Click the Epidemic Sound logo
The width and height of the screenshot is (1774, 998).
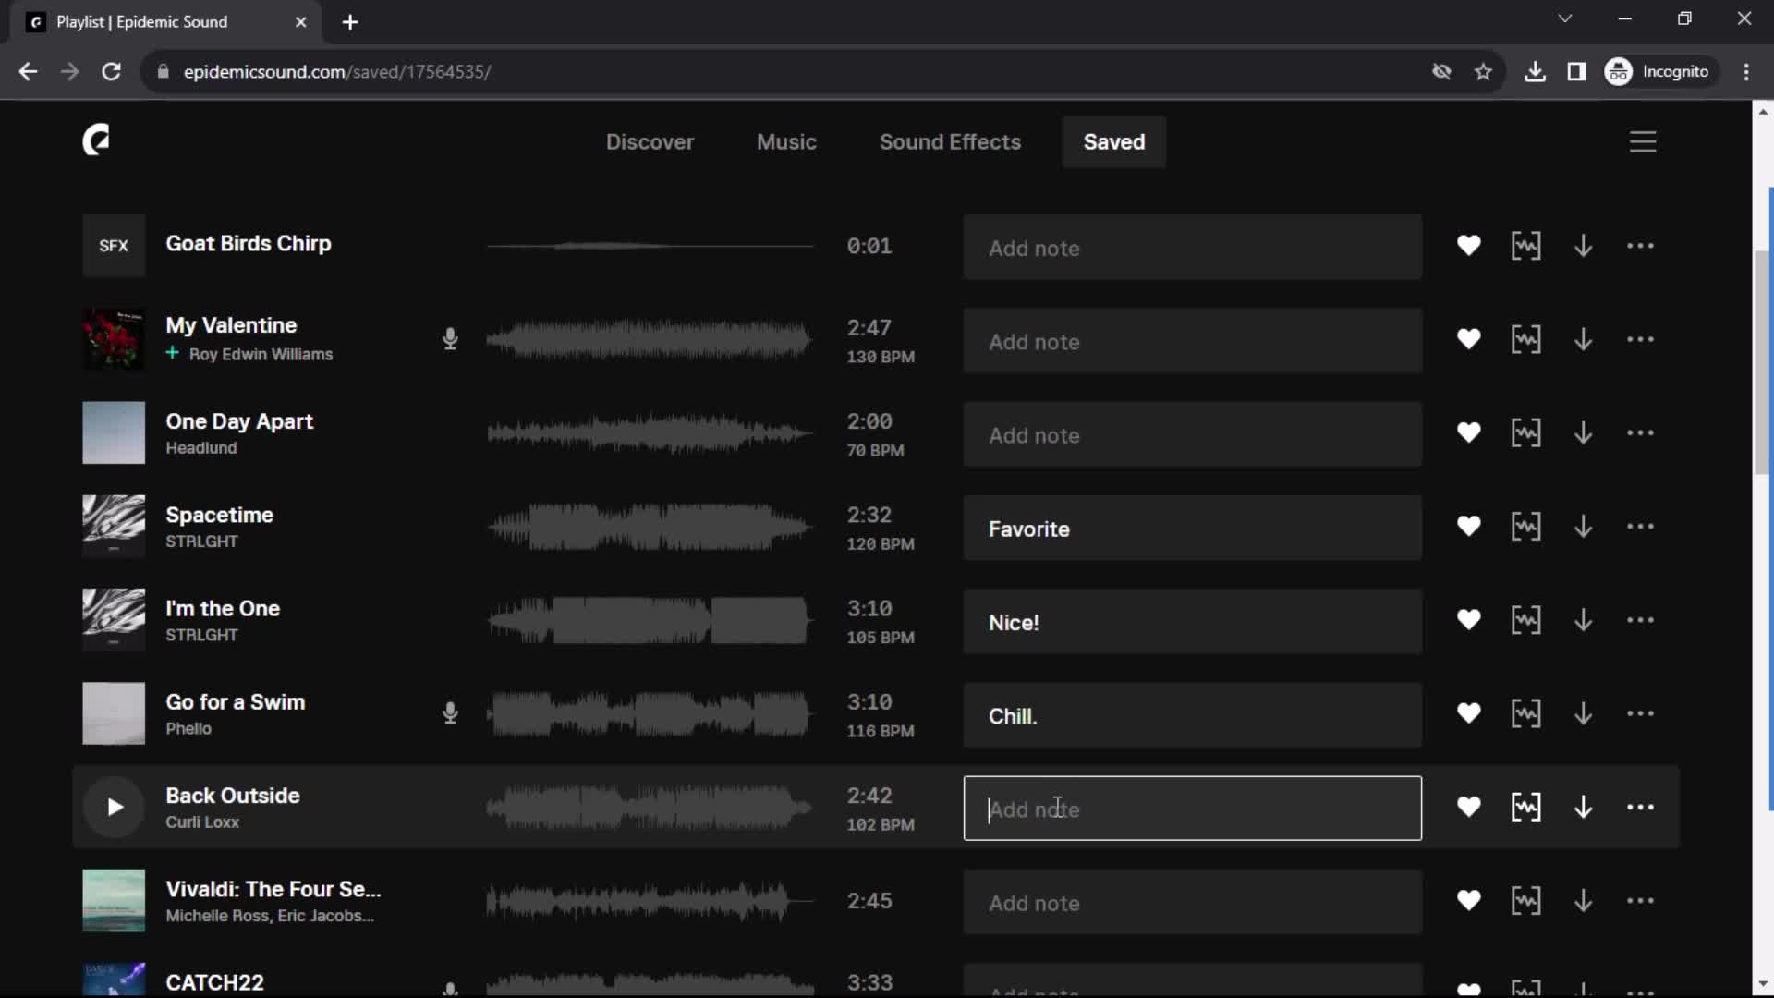coord(96,140)
